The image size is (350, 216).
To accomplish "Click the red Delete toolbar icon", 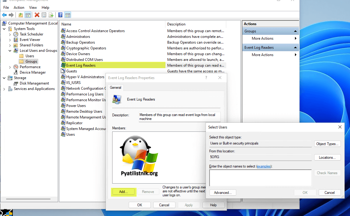I will tap(37, 15).
